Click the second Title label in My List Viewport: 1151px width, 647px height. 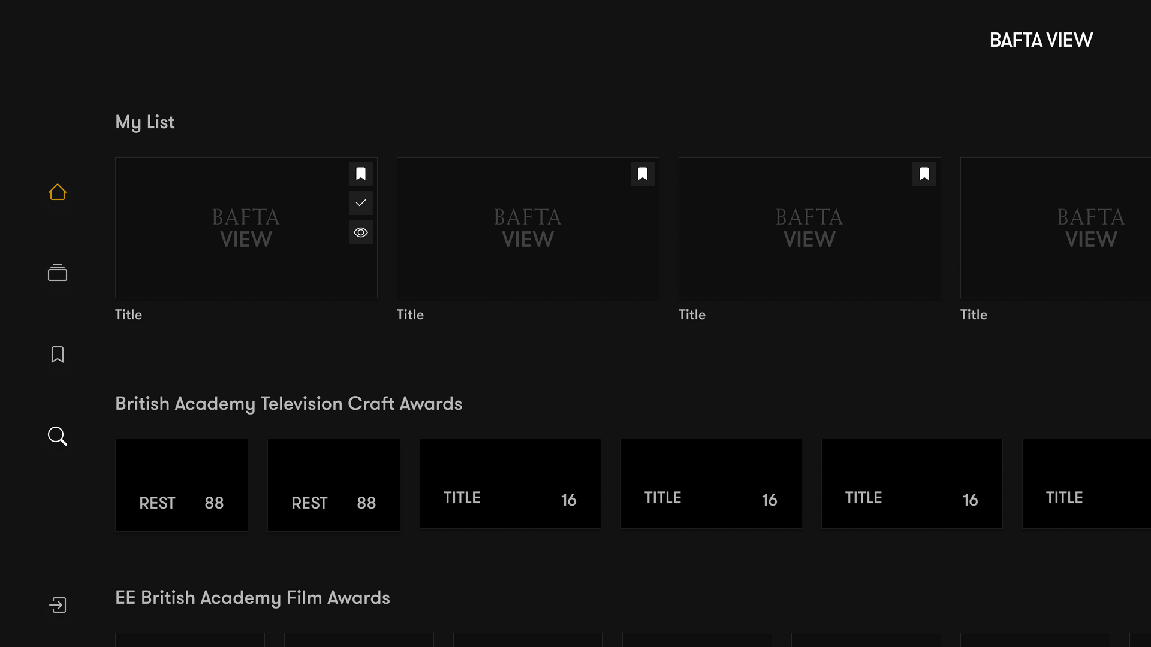point(410,315)
